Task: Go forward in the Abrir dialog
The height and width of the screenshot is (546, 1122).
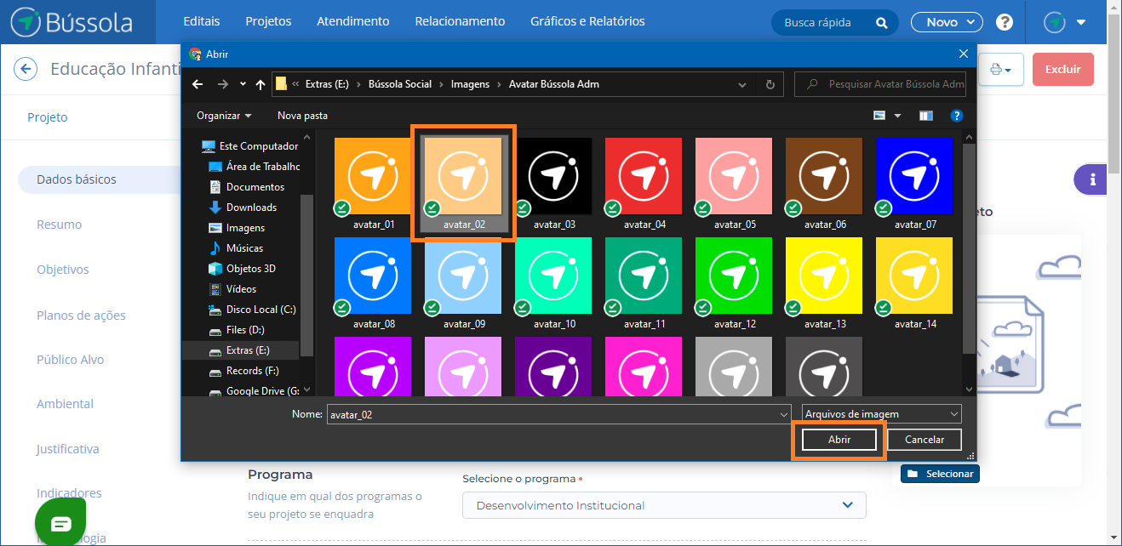Action: click(222, 84)
